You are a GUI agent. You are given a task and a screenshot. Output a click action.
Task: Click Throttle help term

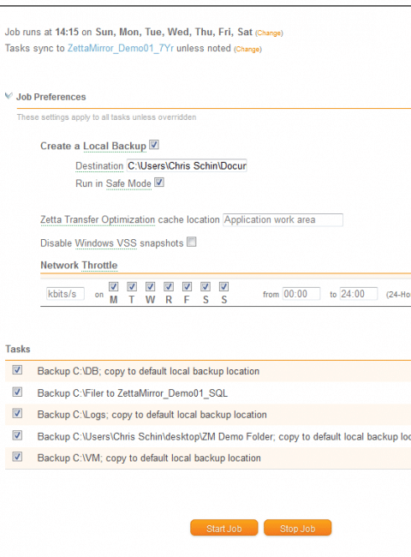coord(99,266)
